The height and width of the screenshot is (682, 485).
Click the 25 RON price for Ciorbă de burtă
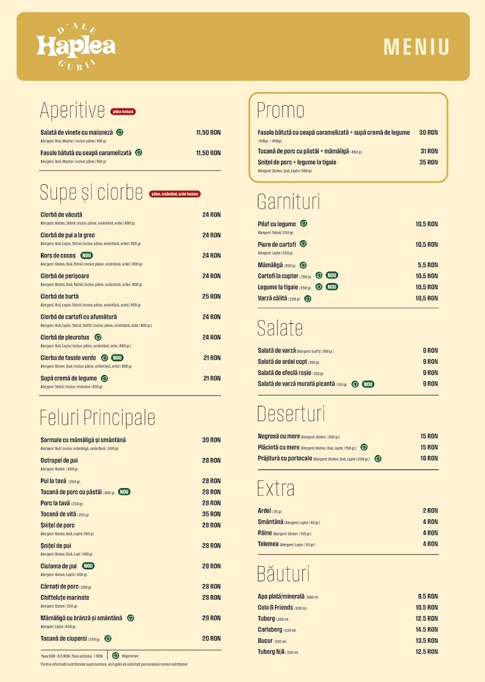211,296
